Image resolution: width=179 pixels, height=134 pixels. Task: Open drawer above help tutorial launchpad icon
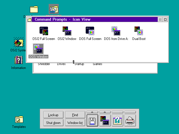[x=117, y=112]
